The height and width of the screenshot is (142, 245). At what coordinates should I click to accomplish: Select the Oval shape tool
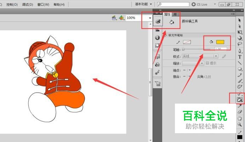[240, 69]
